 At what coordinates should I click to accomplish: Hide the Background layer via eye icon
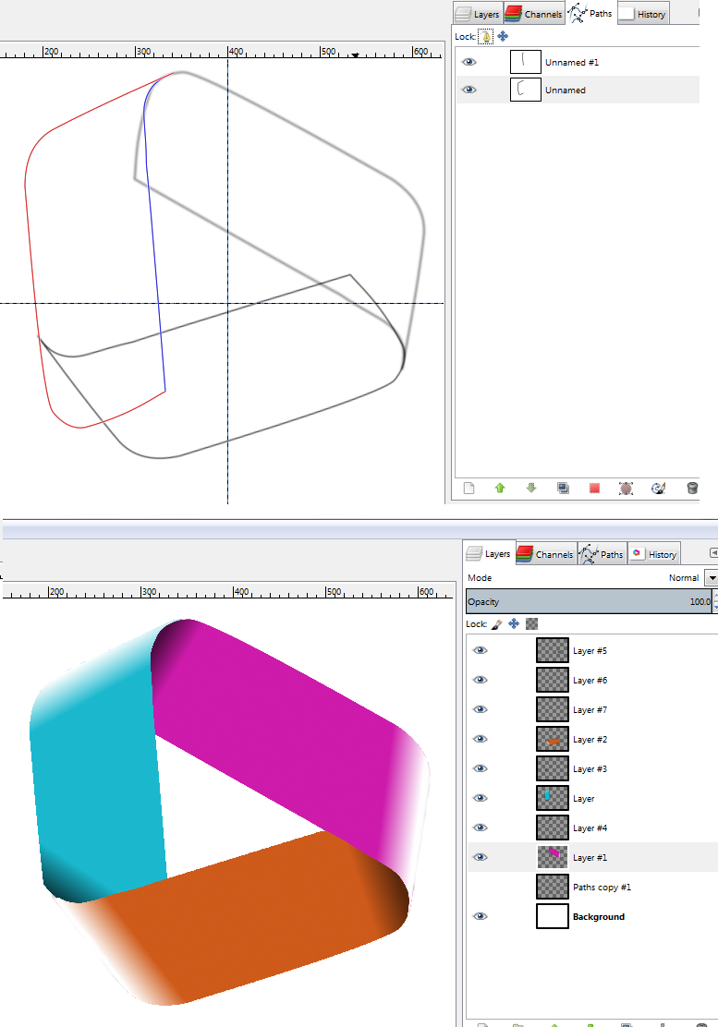(481, 916)
